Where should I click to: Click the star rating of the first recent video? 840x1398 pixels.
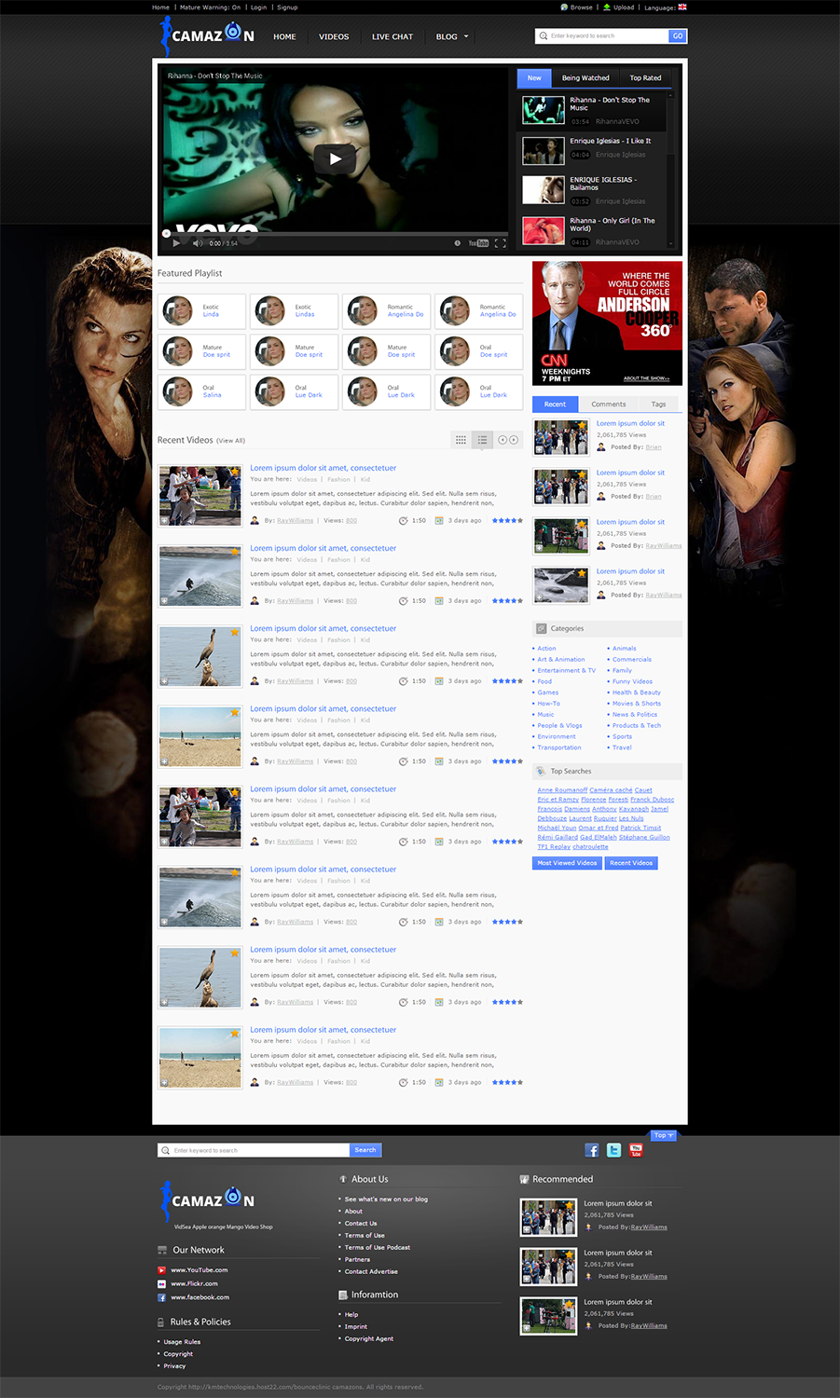pyautogui.click(x=507, y=520)
